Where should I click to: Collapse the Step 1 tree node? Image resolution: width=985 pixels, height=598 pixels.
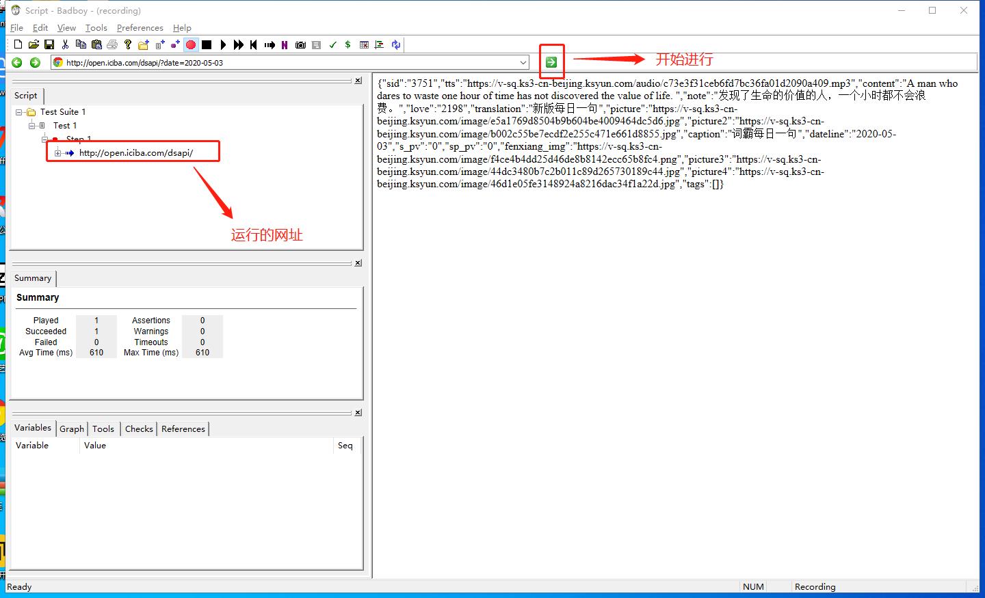[x=44, y=139]
